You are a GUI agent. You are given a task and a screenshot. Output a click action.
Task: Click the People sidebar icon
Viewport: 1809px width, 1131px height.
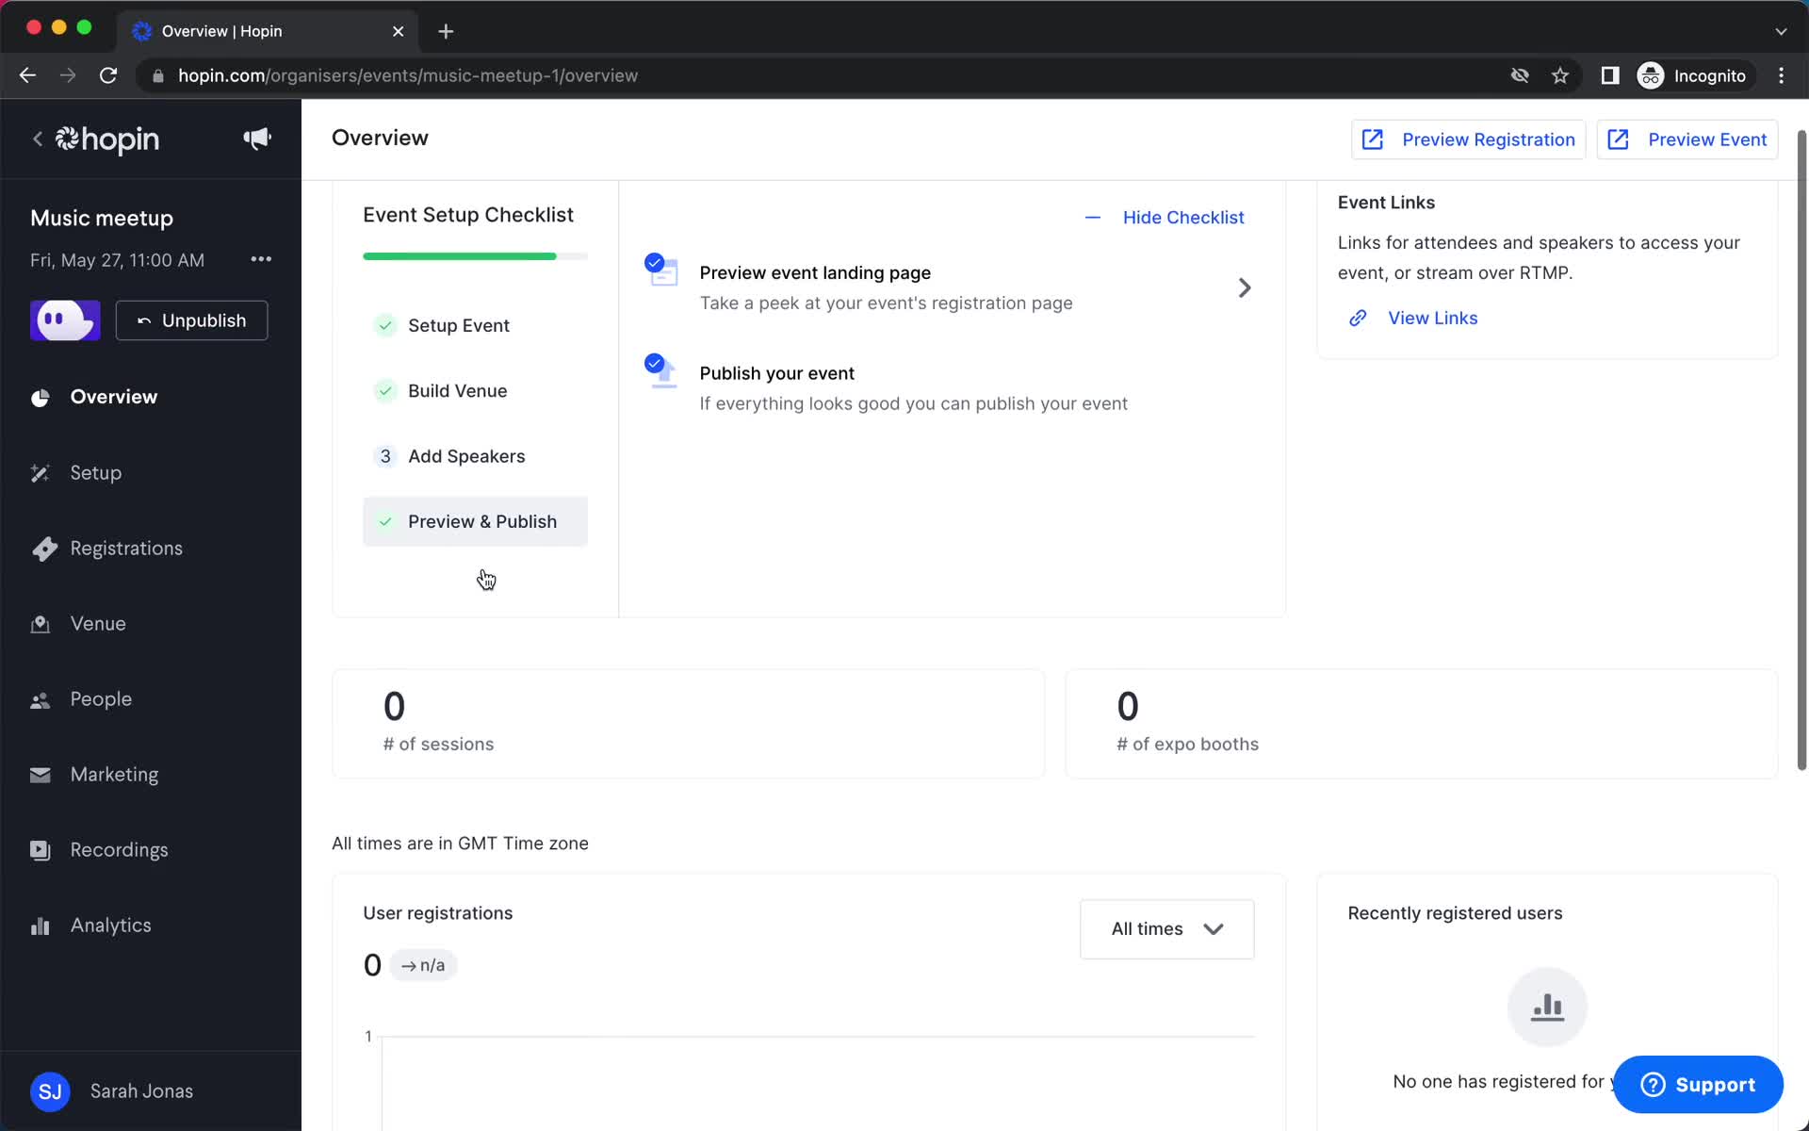[39, 698]
